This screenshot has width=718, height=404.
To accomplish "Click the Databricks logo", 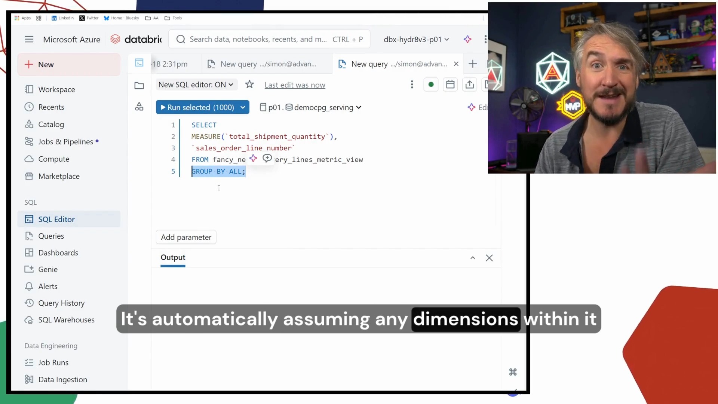I will [x=136, y=39].
